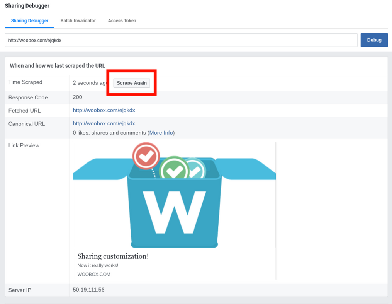Focus the URL input field
The width and height of the screenshot is (392, 304).
click(181, 40)
